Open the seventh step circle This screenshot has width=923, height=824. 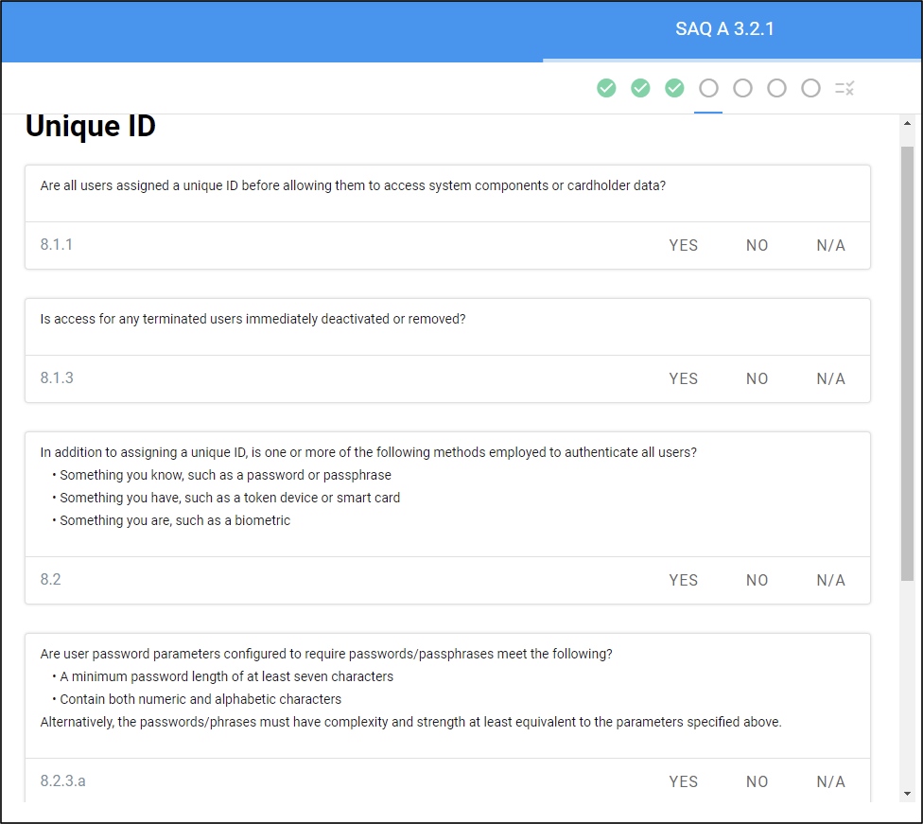click(x=810, y=88)
